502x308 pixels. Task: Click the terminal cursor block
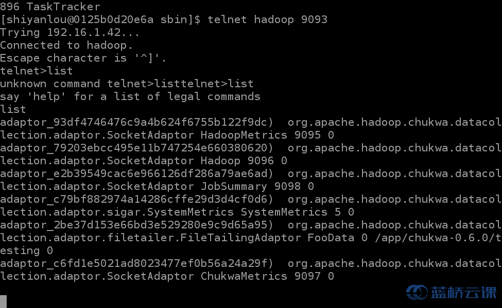point(3,301)
